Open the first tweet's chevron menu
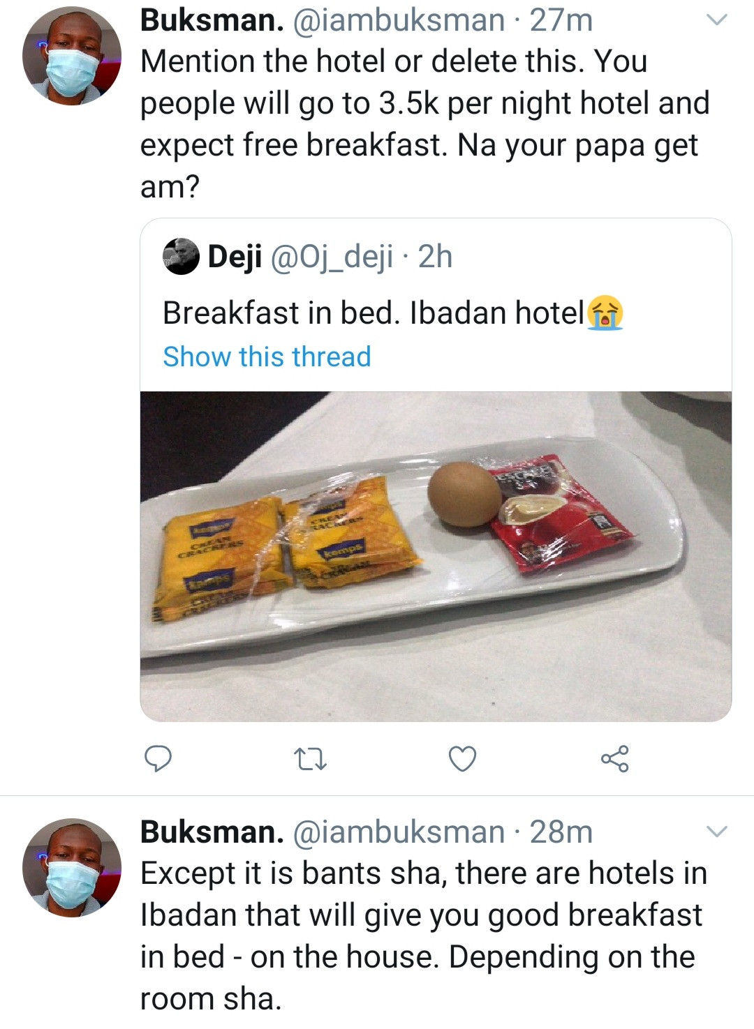Screen dimensions: 754x1029 click(x=717, y=20)
